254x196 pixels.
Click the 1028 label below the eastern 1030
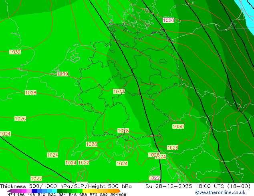click(x=173, y=148)
